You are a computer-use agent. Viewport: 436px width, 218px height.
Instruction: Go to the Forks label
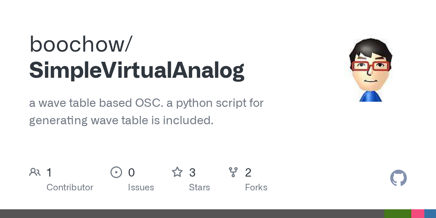point(256,187)
